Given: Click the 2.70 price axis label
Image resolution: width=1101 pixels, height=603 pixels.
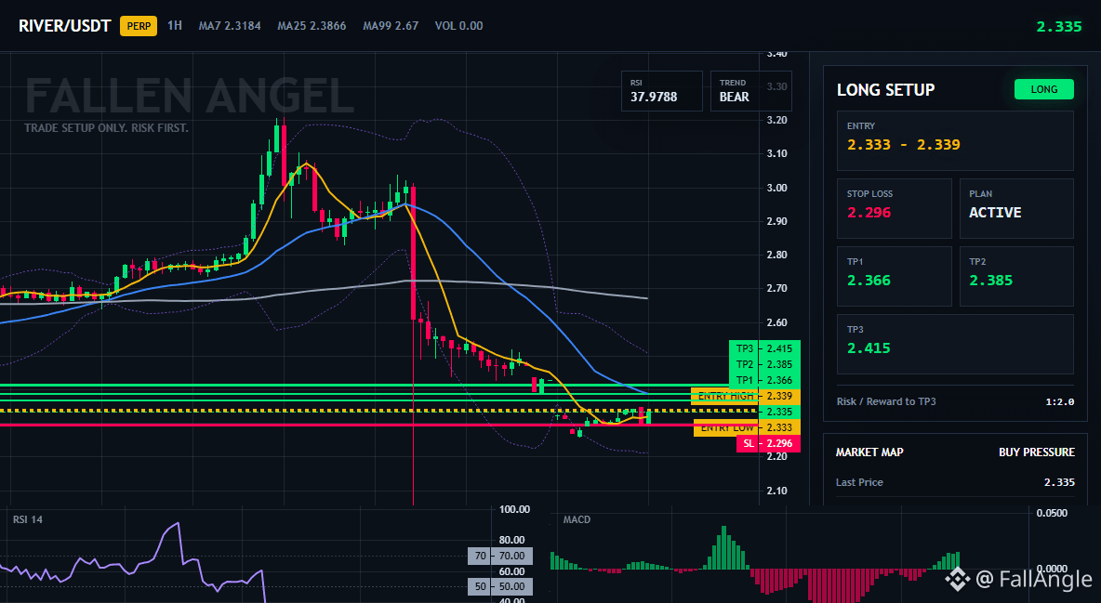Looking at the screenshot, I should pos(776,289).
